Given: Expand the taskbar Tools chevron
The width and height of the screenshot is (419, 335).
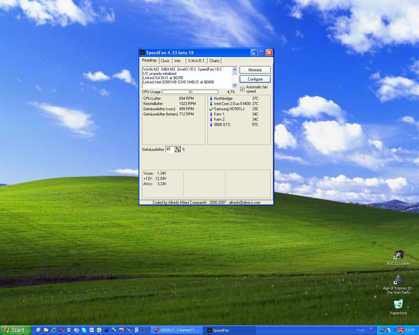Looking at the screenshot, I should click(371, 328).
